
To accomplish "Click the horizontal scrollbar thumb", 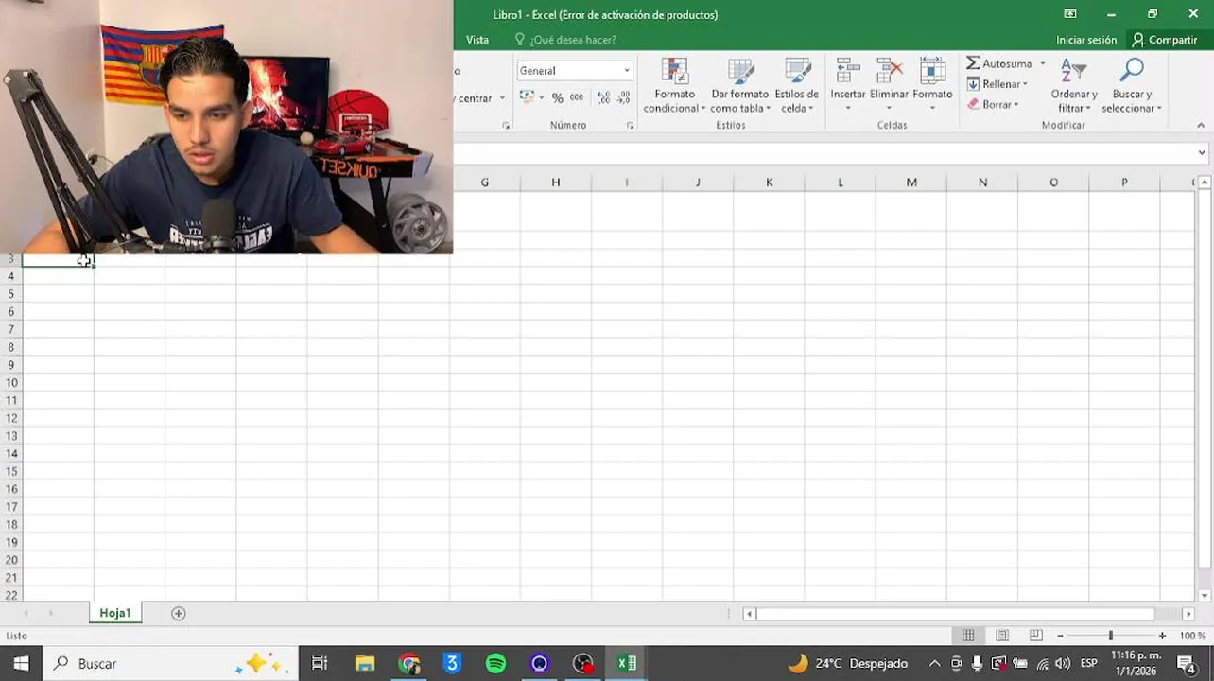I will point(955,614).
